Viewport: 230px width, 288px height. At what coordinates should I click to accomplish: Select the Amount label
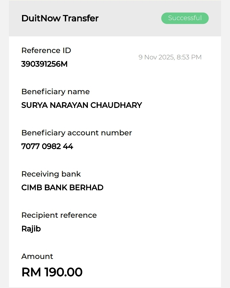[x=37, y=256]
